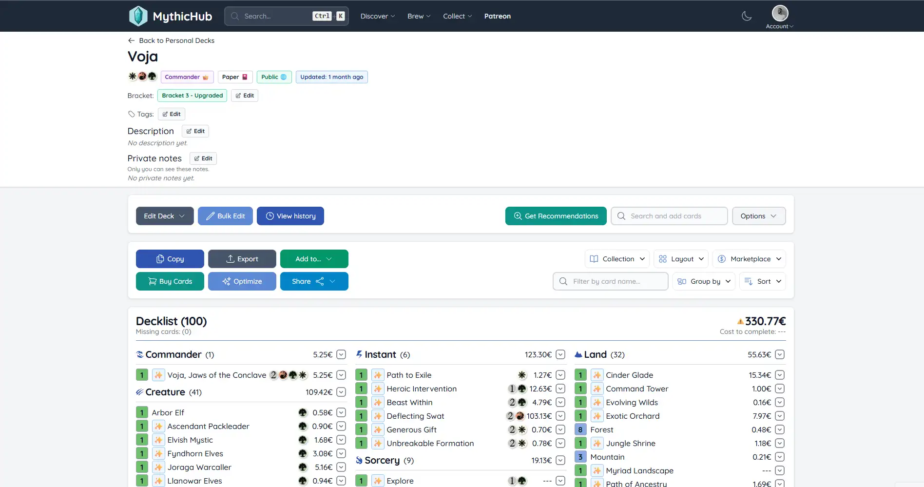Open the Brew navigation menu
This screenshot has height=487, width=924.
tap(419, 16)
